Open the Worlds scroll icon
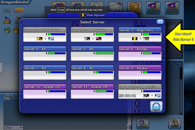 (x=175, y=123)
